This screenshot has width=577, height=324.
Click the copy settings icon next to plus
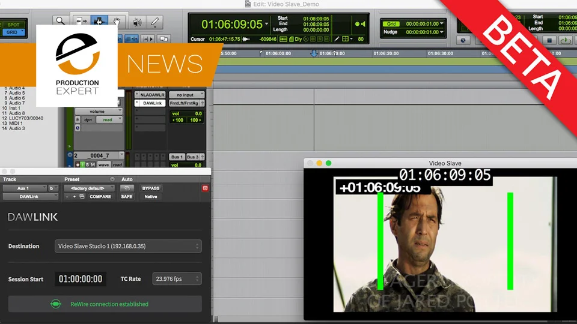(x=82, y=197)
